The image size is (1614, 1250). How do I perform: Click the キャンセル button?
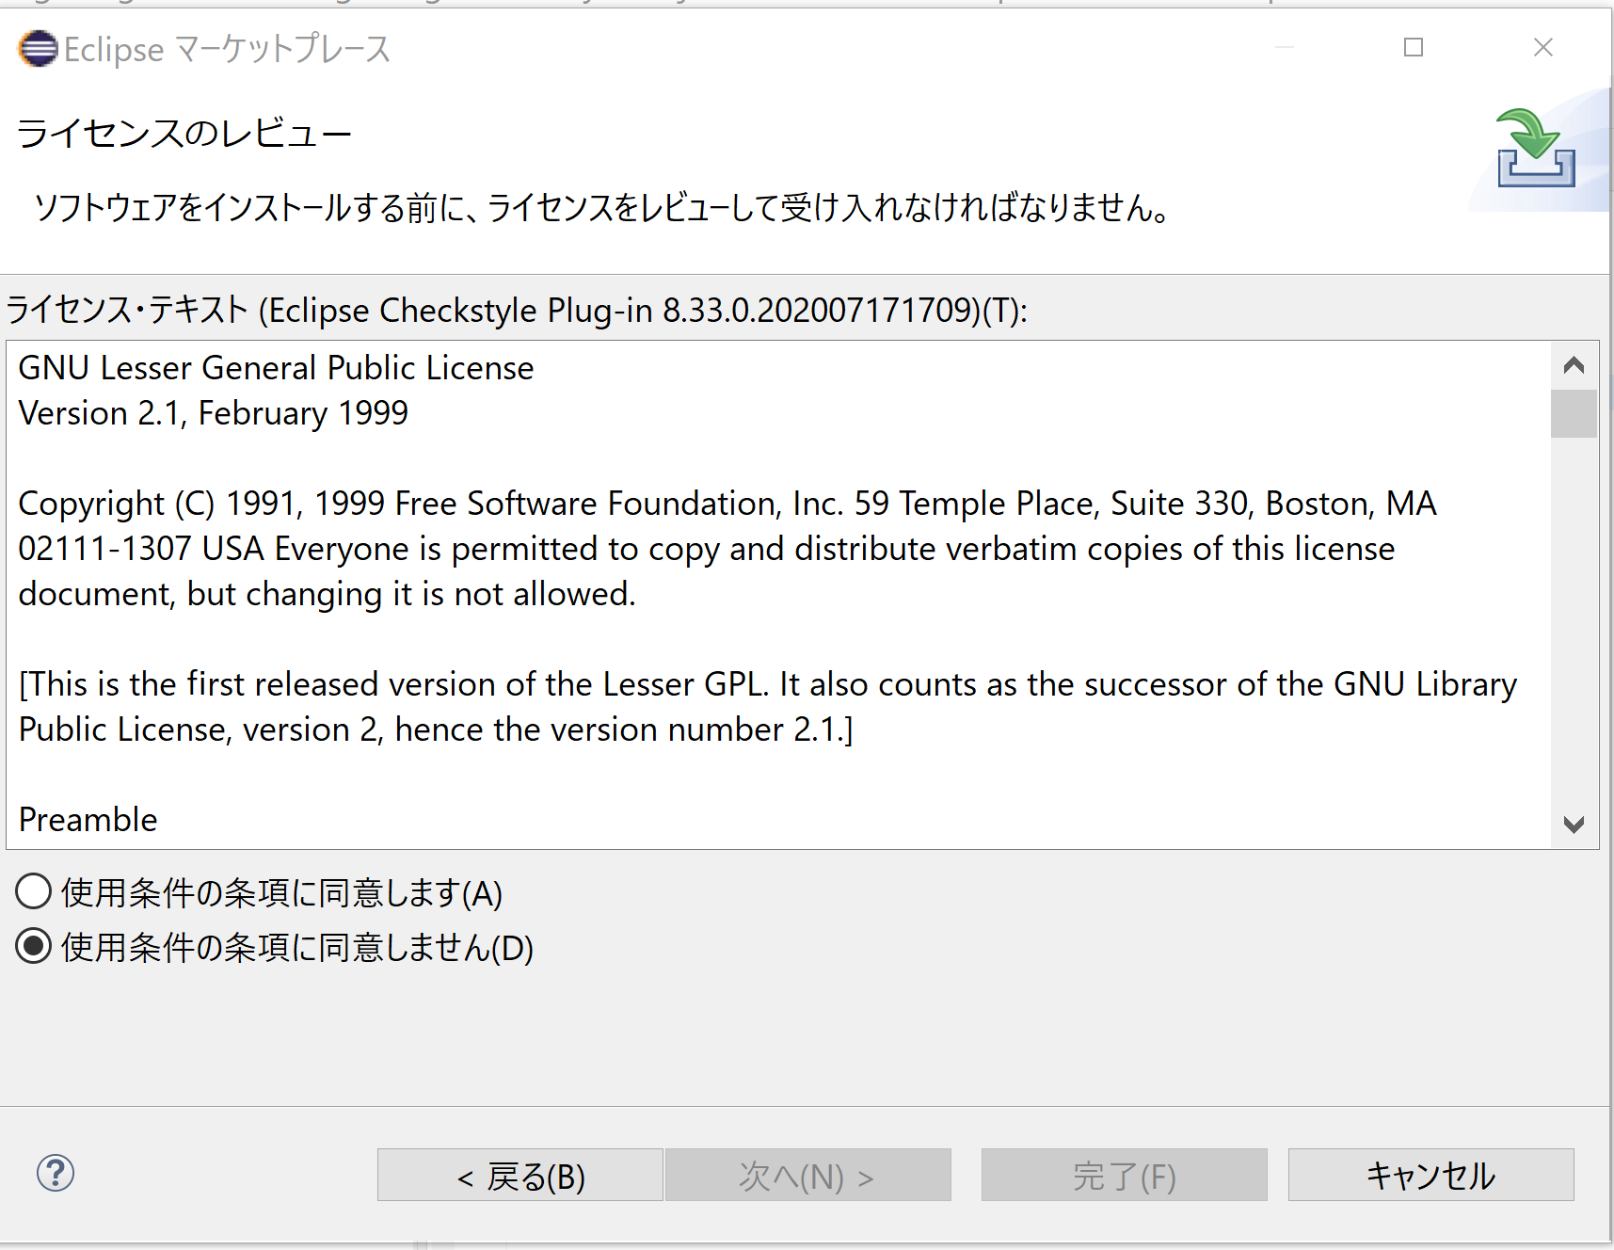coord(1430,1175)
